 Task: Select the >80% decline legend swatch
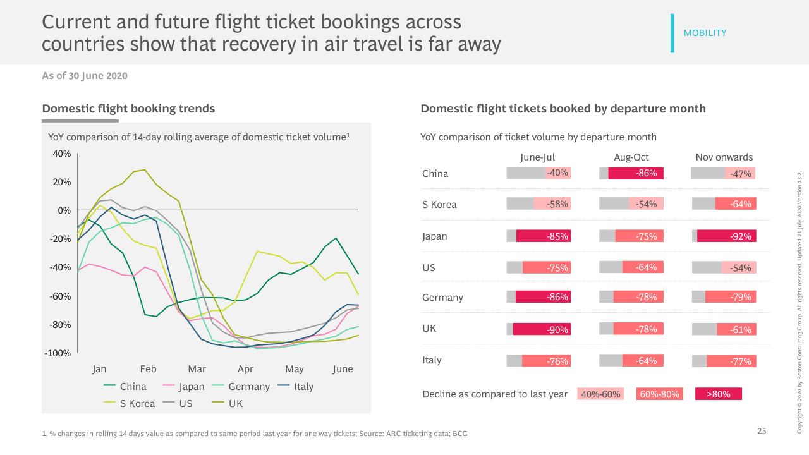pos(718,394)
